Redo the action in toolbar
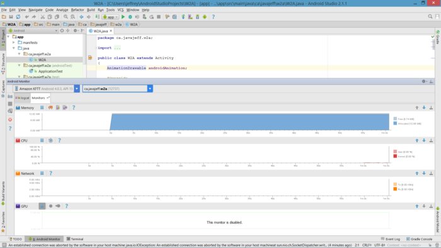Screen dimensions: 441x248 (x=34, y=17)
